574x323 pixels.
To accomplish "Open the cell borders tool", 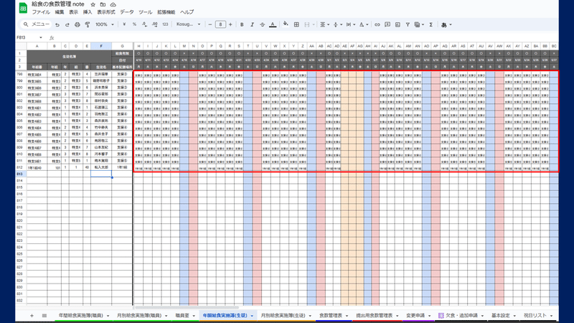I will click(x=296, y=24).
